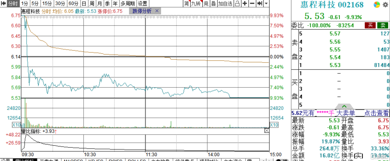Open the 跌停分析 tab

pyautogui.click(x=142, y=11)
